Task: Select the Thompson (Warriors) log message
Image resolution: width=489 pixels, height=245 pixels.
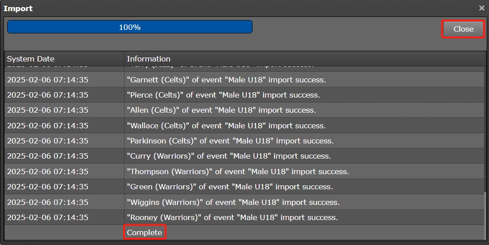Action: click(238, 171)
